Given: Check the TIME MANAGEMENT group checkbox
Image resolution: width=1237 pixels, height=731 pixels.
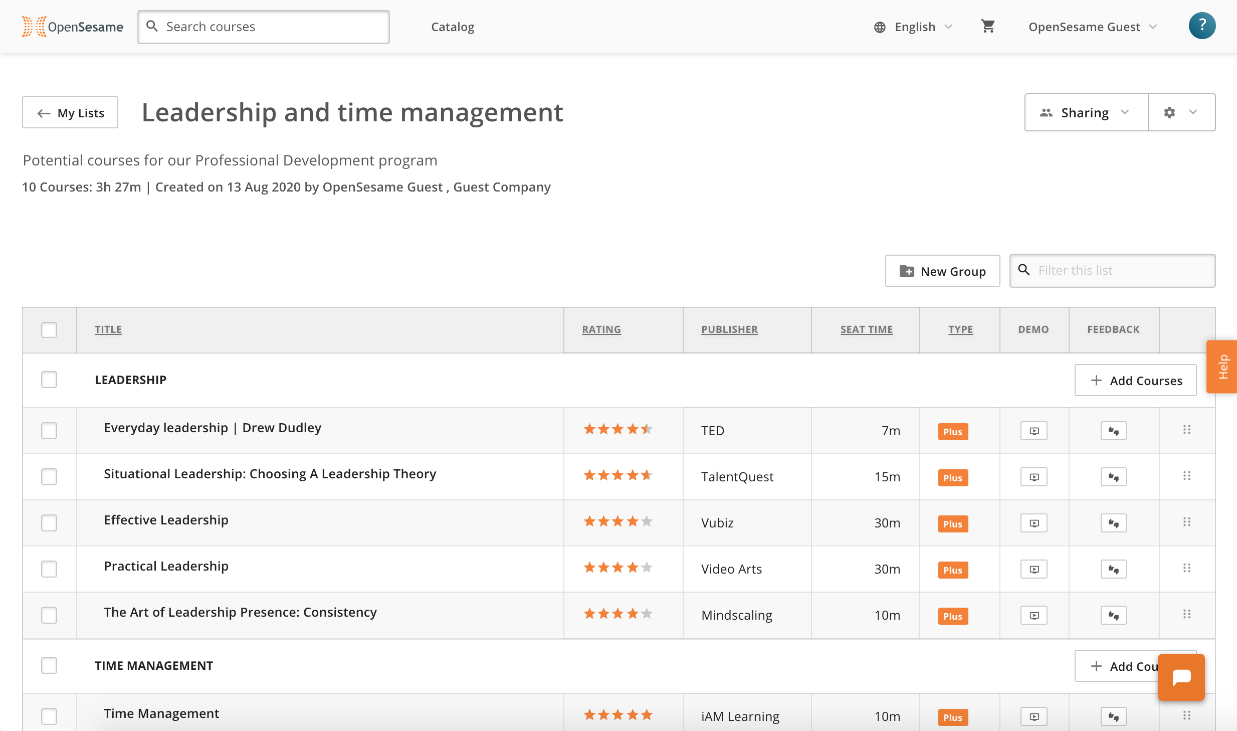Looking at the screenshot, I should [49, 665].
